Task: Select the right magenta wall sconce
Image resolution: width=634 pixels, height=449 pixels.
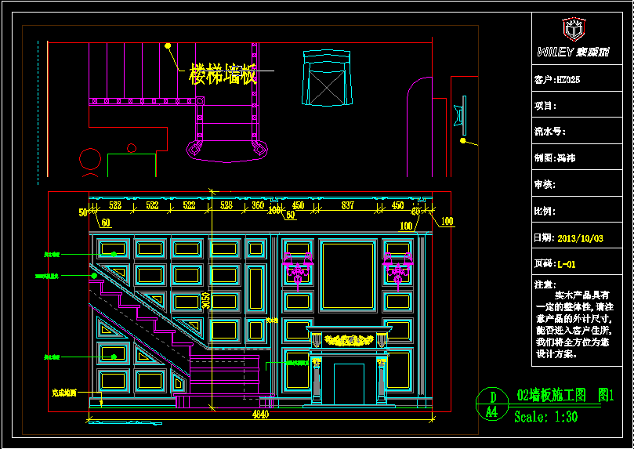Action: tap(397, 268)
